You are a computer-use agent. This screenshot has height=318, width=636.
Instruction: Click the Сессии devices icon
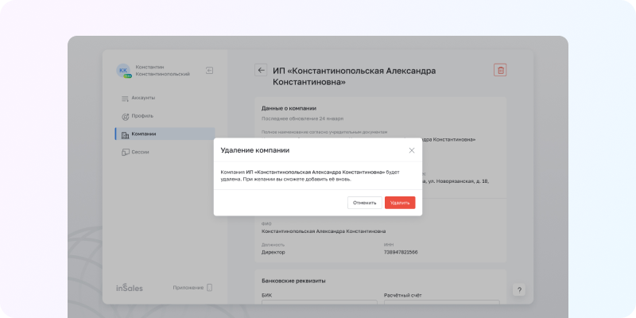click(126, 153)
